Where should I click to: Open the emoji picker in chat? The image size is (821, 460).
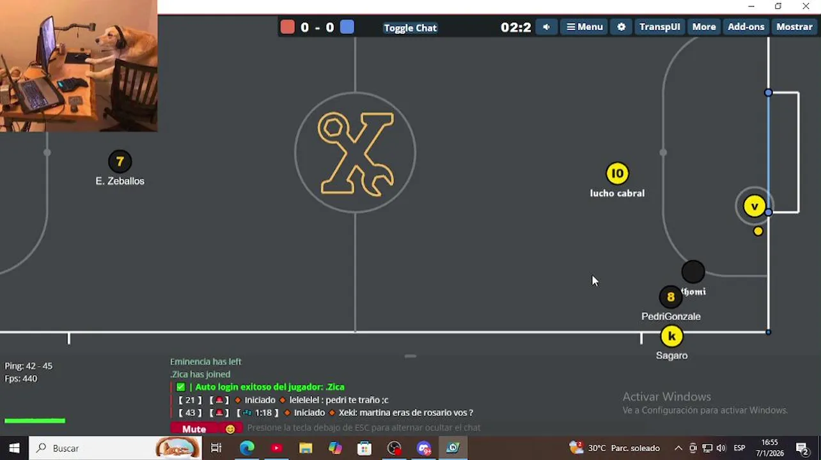pyautogui.click(x=230, y=429)
